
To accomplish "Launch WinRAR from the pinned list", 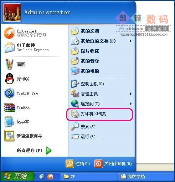I will pyautogui.click(x=10, y=107).
